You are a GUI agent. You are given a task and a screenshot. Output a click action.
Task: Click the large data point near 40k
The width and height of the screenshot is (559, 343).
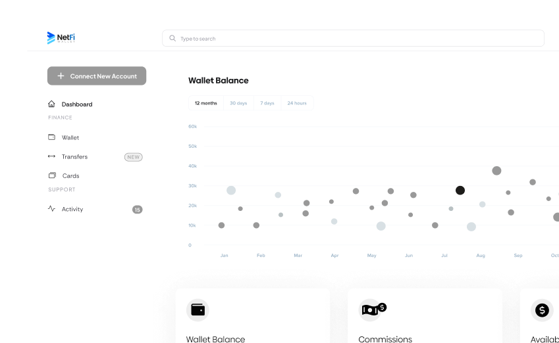pos(496,171)
